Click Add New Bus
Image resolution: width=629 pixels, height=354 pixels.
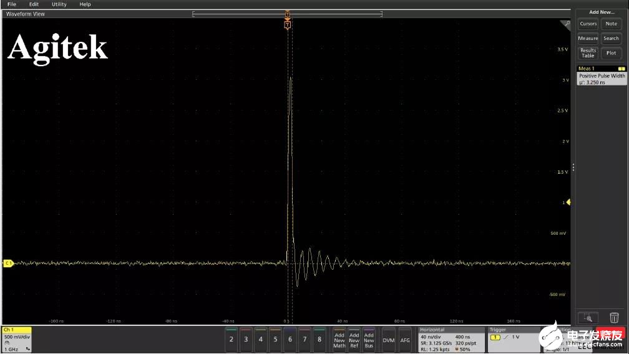point(369,340)
